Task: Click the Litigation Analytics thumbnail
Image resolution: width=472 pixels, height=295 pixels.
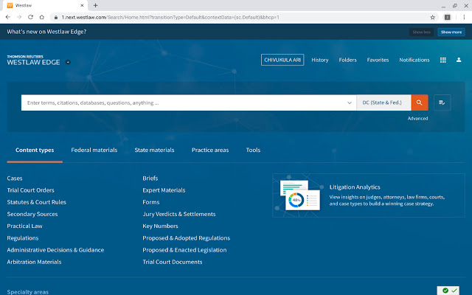Action: coord(298,196)
